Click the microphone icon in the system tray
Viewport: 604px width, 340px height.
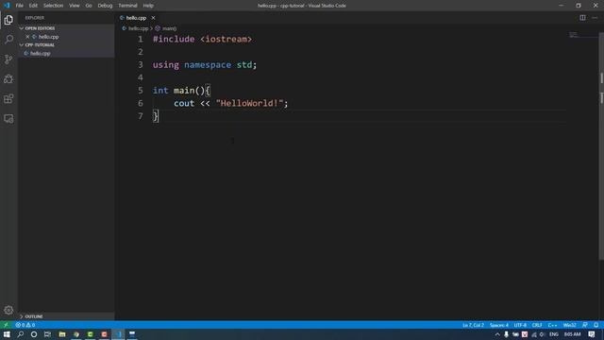pyautogui.click(x=506, y=334)
